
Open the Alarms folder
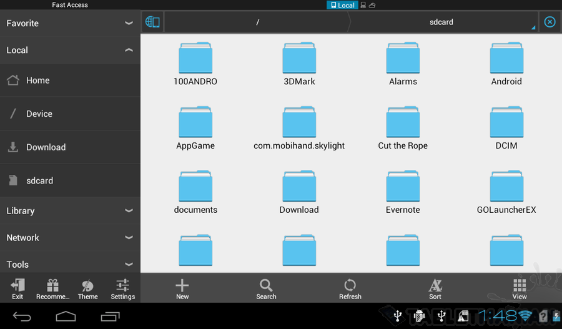click(x=403, y=64)
